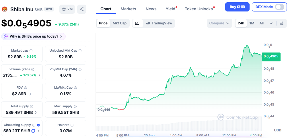Click the info icon next to Vol/Mkt Cap (24h)

click(80, 69)
